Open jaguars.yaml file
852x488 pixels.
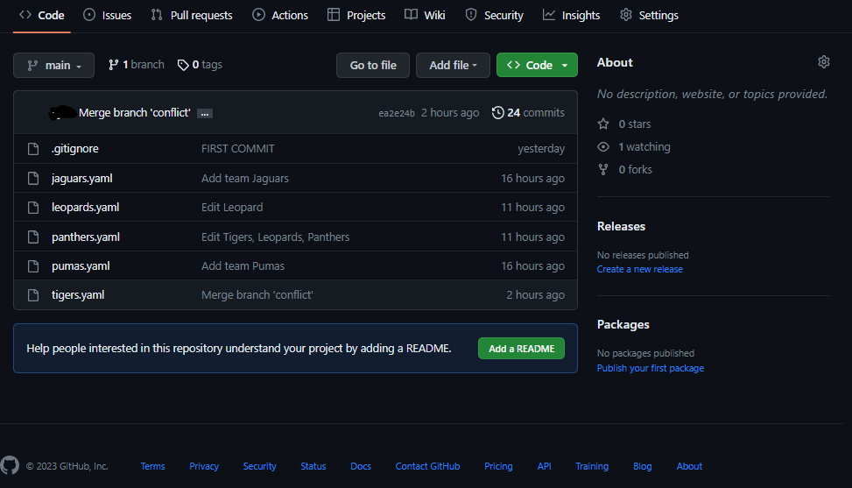pos(82,178)
